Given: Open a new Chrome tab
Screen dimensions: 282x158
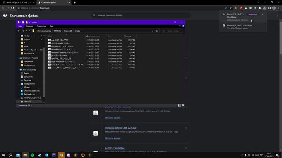Looking at the screenshot, I should coord(74,3).
